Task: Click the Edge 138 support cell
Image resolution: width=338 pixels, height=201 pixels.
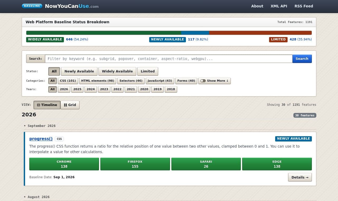Action: [x=277, y=164]
